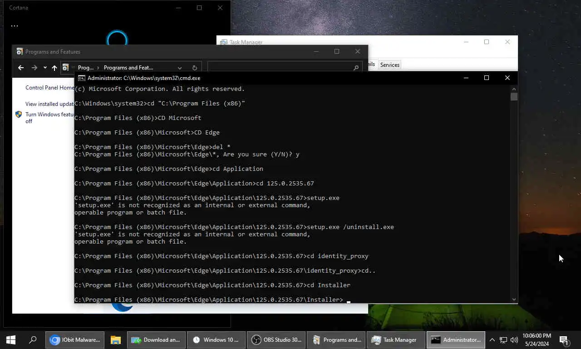Go back in Programs and Features
The height and width of the screenshot is (349, 581).
point(21,68)
